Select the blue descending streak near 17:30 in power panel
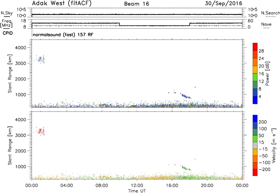 click(186, 96)
